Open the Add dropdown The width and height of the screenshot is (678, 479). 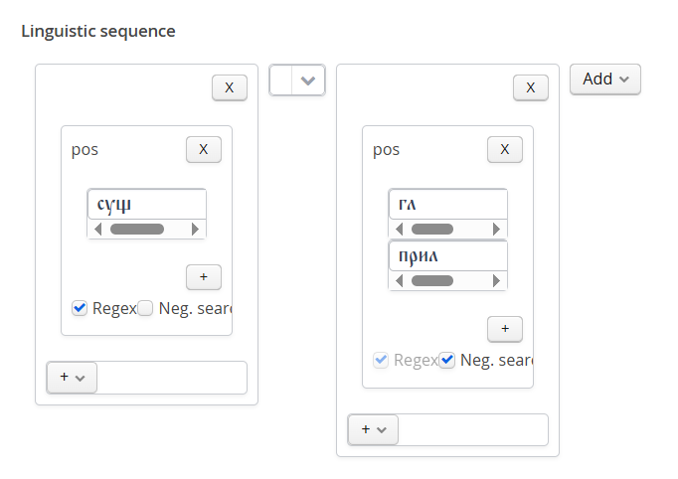pyautogui.click(x=604, y=80)
